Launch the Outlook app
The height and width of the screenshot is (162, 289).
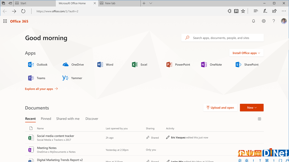coord(38,65)
